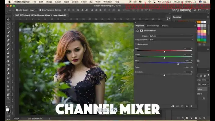Open the search icon in options bar
This screenshot has height=121, width=215.
[195, 10]
